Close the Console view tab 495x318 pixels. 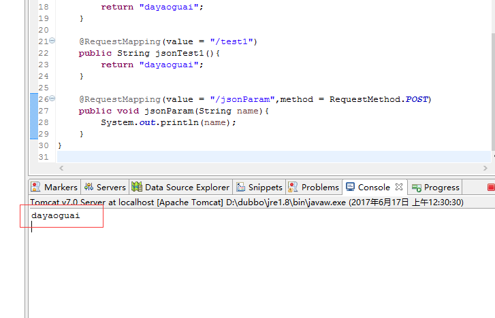pyautogui.click(x=399, y=187)
